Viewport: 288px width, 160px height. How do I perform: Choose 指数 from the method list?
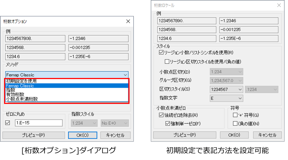point(67,90)
